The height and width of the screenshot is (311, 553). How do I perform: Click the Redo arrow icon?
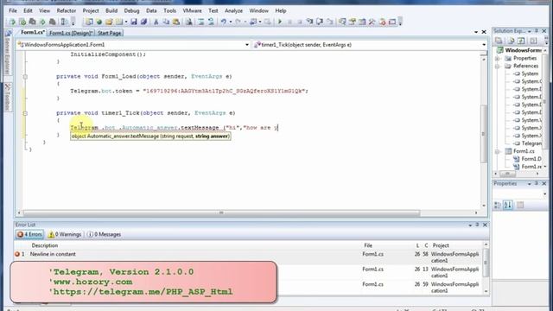(238, 22)
